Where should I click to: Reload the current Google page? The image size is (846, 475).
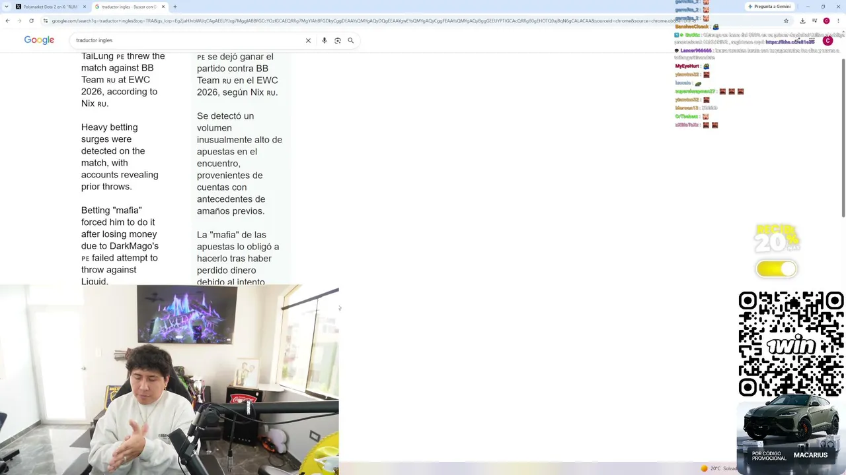31,21
